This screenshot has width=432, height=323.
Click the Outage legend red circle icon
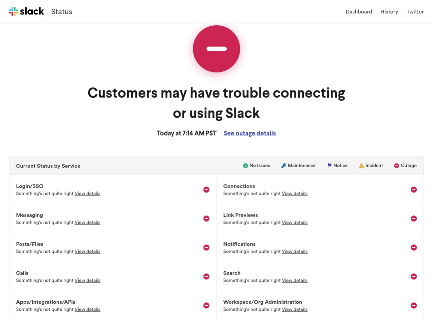click(x=397, y=166)
